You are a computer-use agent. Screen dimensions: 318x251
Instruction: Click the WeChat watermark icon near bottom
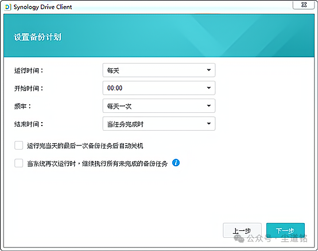239,238
